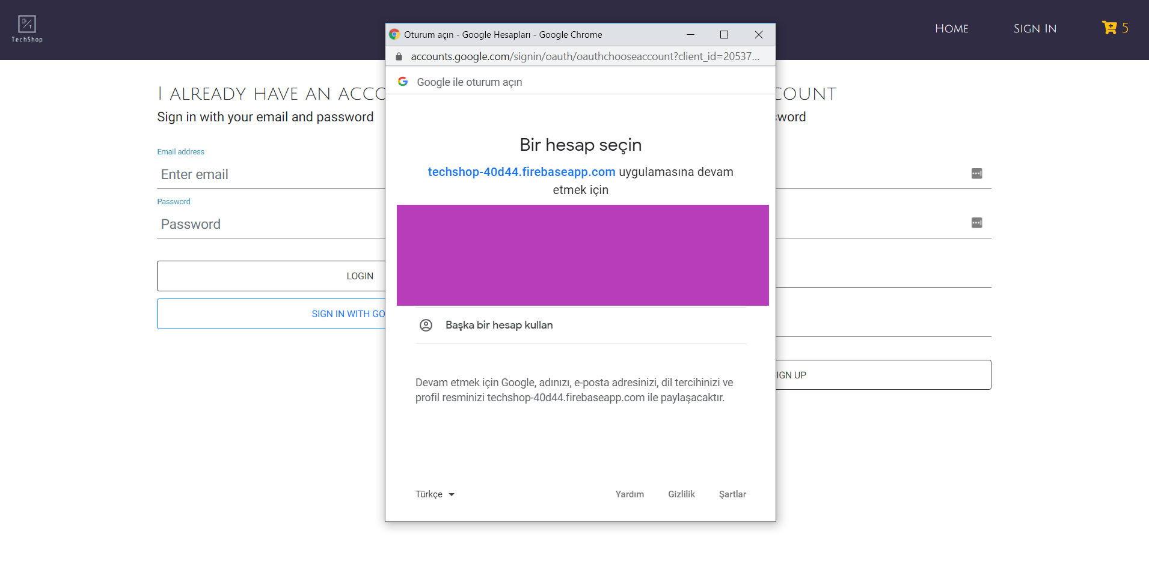Click the Chrome icon in popup title bar
Screen dimensions: 1149x564
coord(394,35)
